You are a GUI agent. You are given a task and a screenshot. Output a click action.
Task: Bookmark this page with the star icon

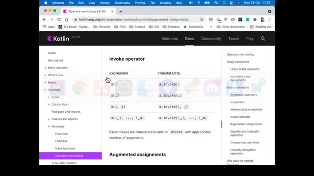(x=202, y=20)
